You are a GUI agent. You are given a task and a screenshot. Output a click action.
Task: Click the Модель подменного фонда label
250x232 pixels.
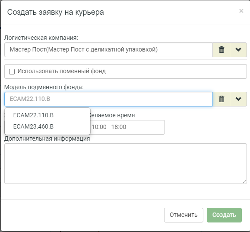[x=44, y=87]
